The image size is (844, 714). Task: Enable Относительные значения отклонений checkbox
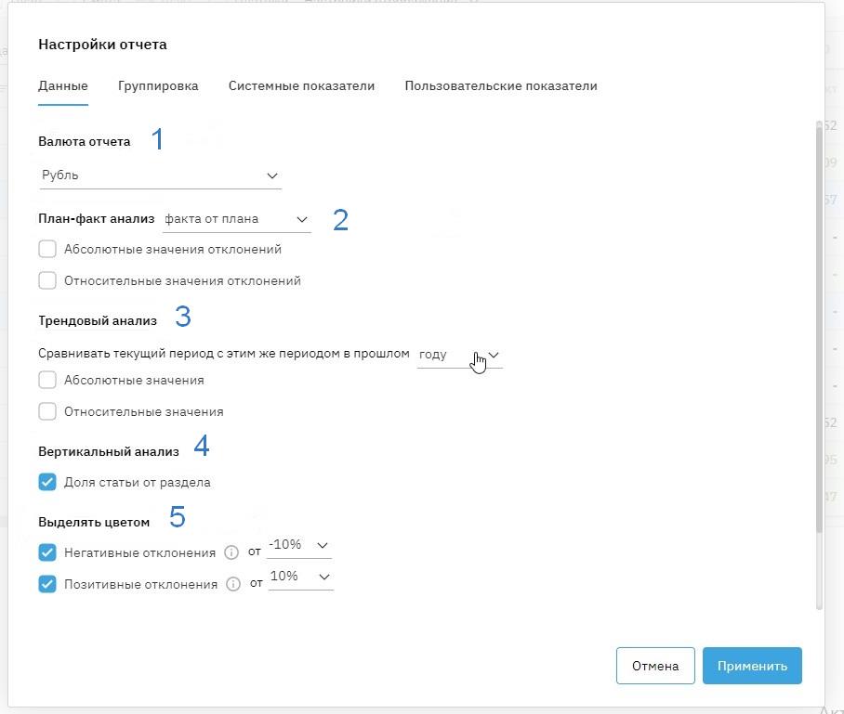point(47,280)
